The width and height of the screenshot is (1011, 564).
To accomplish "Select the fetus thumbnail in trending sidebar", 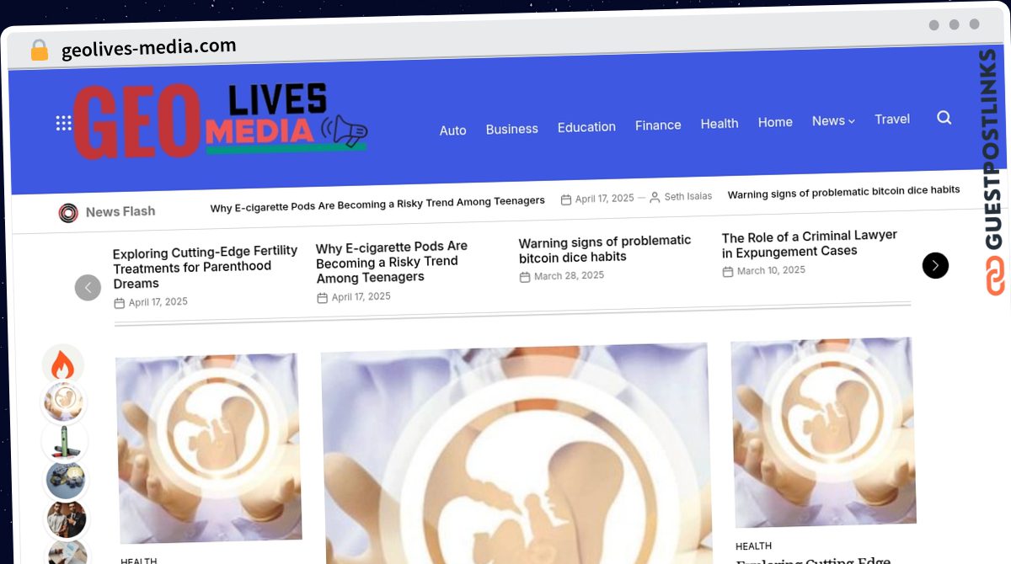I will point(63,402).
